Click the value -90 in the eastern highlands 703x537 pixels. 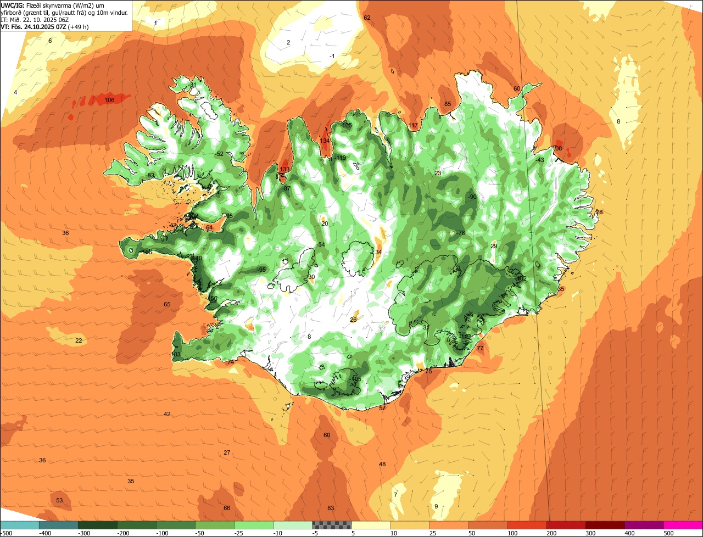[x=472, y=197]
